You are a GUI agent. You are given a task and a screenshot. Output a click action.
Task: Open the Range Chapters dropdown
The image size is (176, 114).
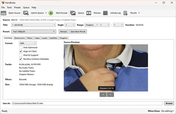tap(92, 25)
